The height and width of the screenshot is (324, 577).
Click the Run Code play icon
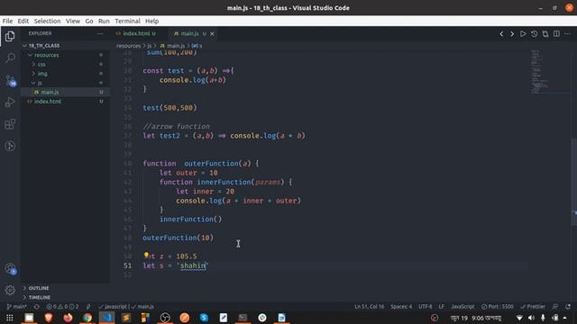(523, 34)
